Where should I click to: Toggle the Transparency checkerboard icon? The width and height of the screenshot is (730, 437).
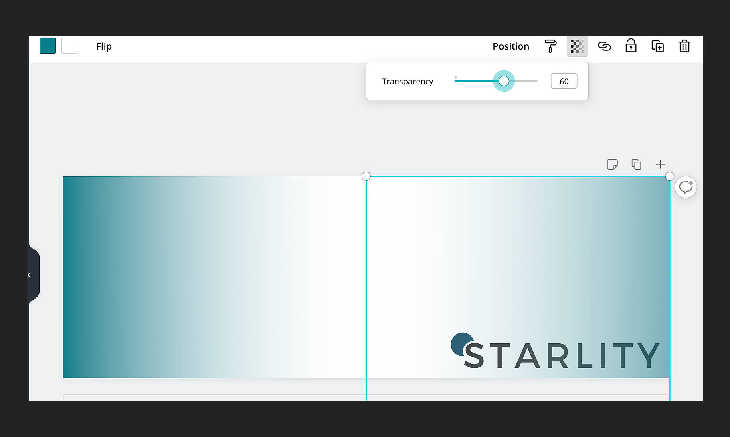tap(577, 46)
